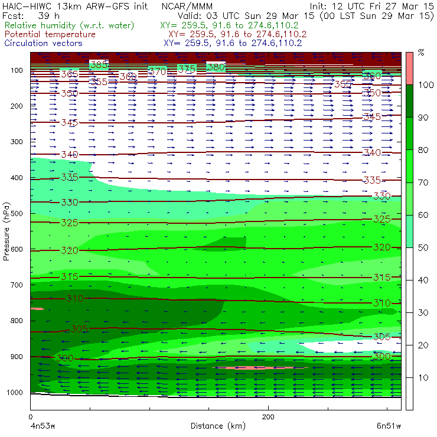Click the right-side '330' contour label
The width and height of the screenshot is (437, 437).
pos(382,196)
